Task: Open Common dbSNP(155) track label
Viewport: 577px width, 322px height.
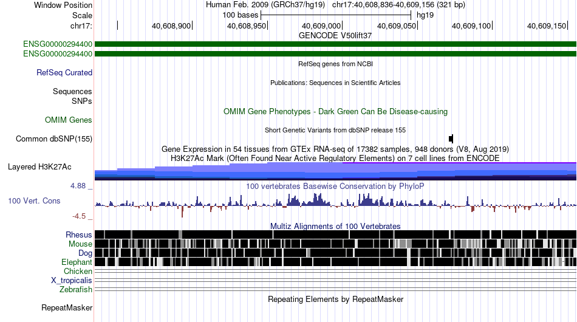Action: point(54,139)
